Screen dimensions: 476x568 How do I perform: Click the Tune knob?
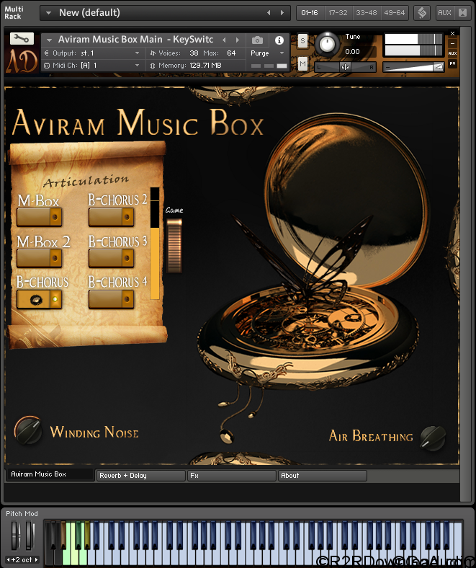click(x=327, y=45)
